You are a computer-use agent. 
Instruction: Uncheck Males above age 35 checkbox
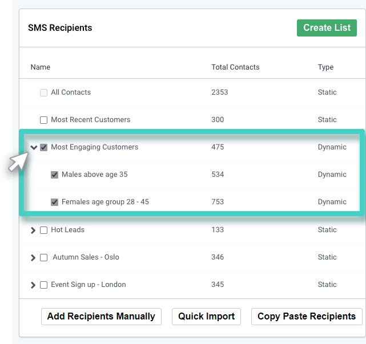coord(55,175)
